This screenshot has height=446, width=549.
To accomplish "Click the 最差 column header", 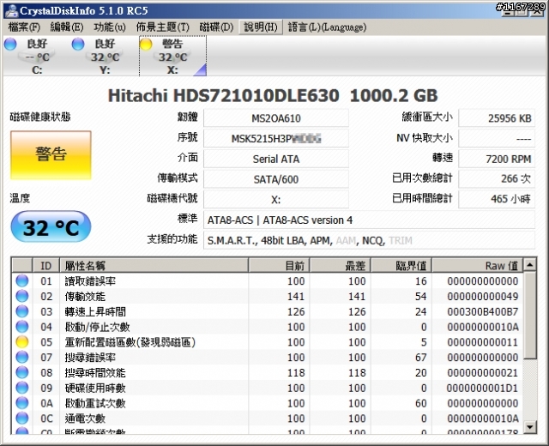I will (x=340, y=265).
